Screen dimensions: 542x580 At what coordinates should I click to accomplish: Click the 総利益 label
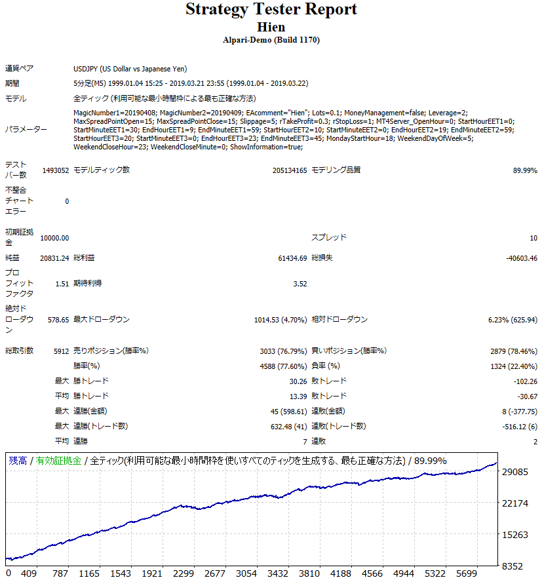84,258
